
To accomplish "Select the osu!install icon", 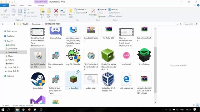I will pos(126,55).
